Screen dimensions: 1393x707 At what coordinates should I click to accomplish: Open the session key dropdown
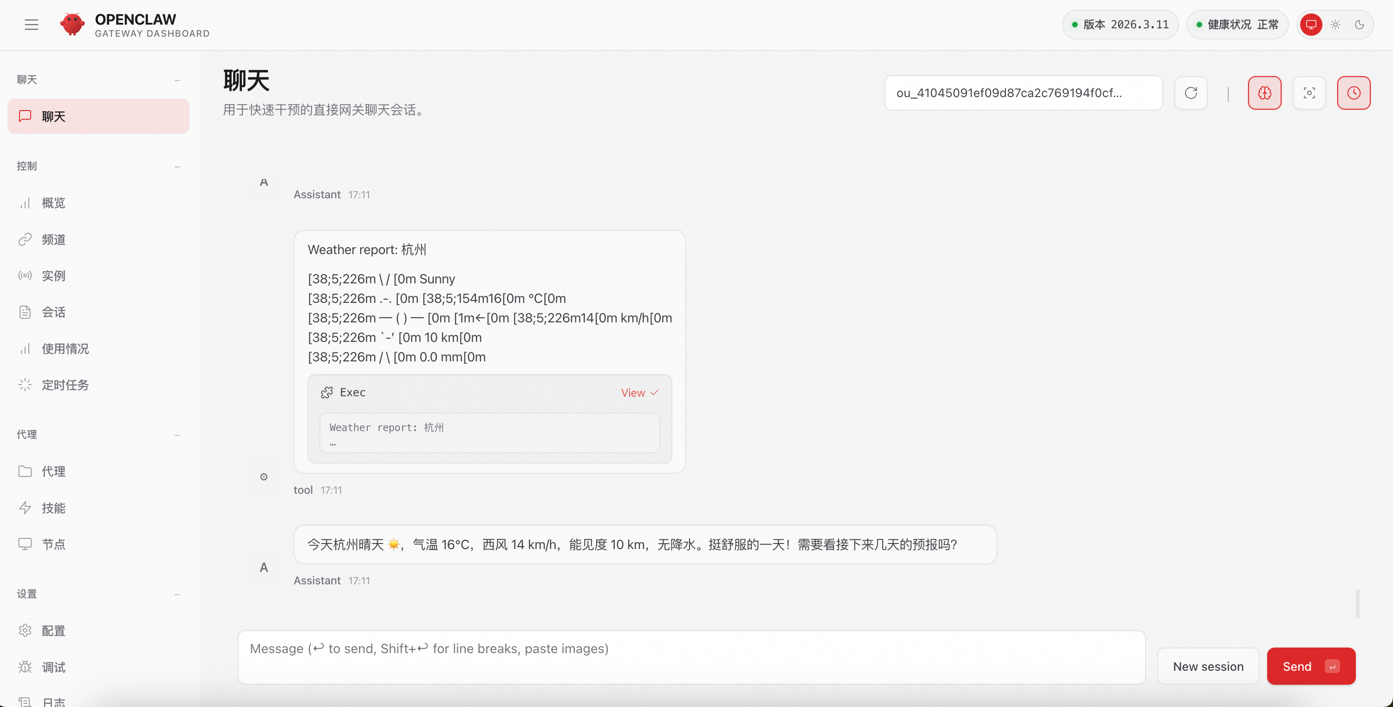[x=1023, y=93]
